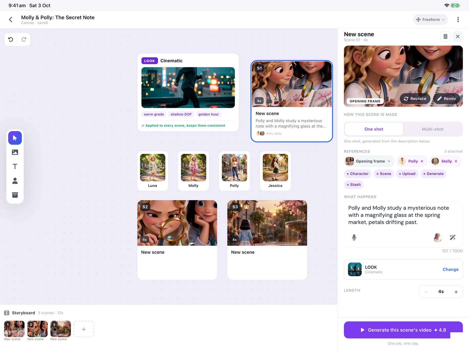This screenshot has height=351, width=469.
Task: Switch scene mode to Multi-shot
Action: pos(433,129)
